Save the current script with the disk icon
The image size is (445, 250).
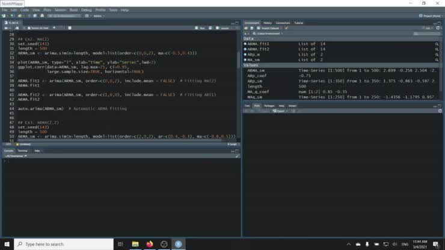(17, 28)
